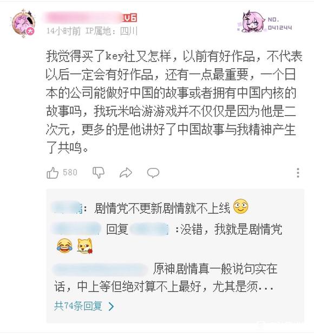Share the comment using arrow icon
Viewport: 314px width, 334px height.
click(126, 173)
